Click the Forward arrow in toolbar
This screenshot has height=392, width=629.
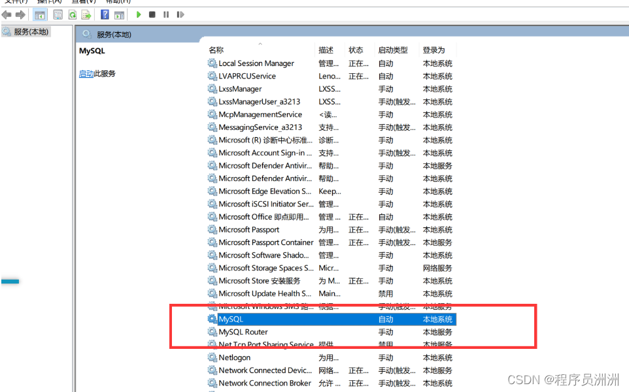click(20, 15)
